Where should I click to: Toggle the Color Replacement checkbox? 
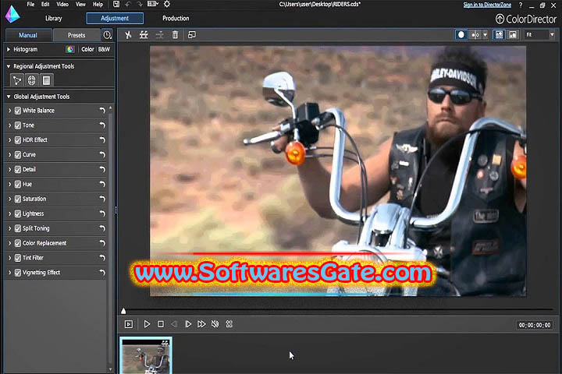[18, 243]
